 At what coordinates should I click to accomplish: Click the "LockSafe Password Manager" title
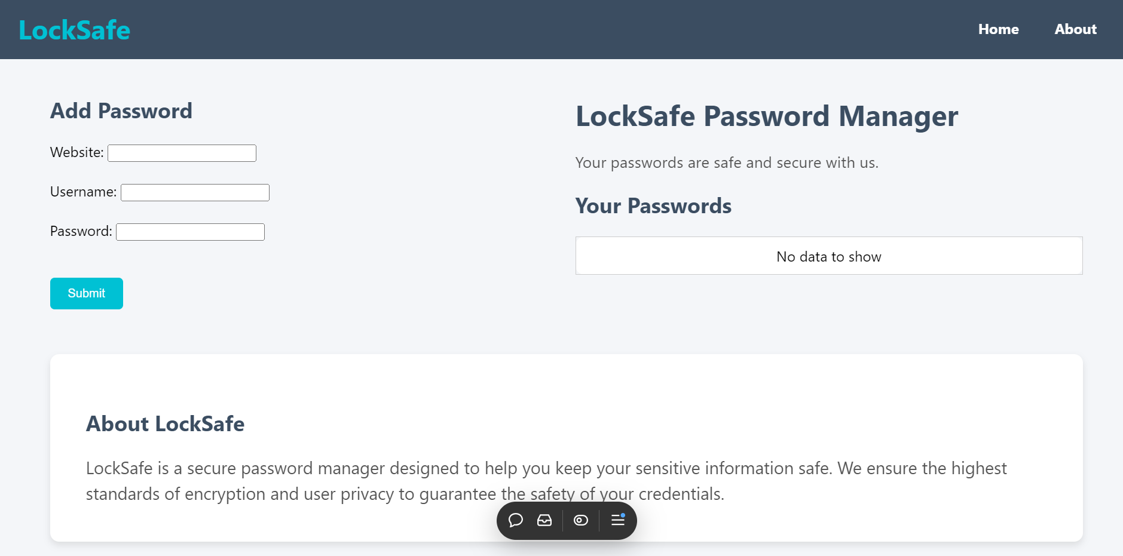[x=766, y=116]
